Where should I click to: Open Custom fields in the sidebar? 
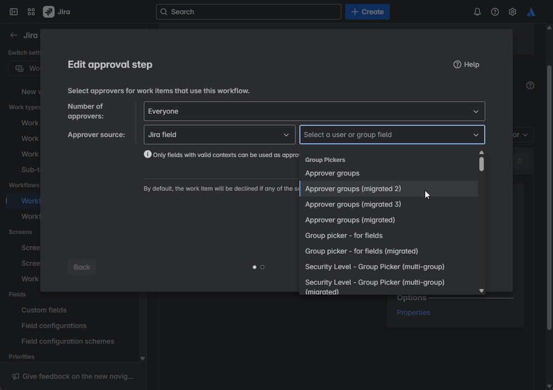click(44, 310)
